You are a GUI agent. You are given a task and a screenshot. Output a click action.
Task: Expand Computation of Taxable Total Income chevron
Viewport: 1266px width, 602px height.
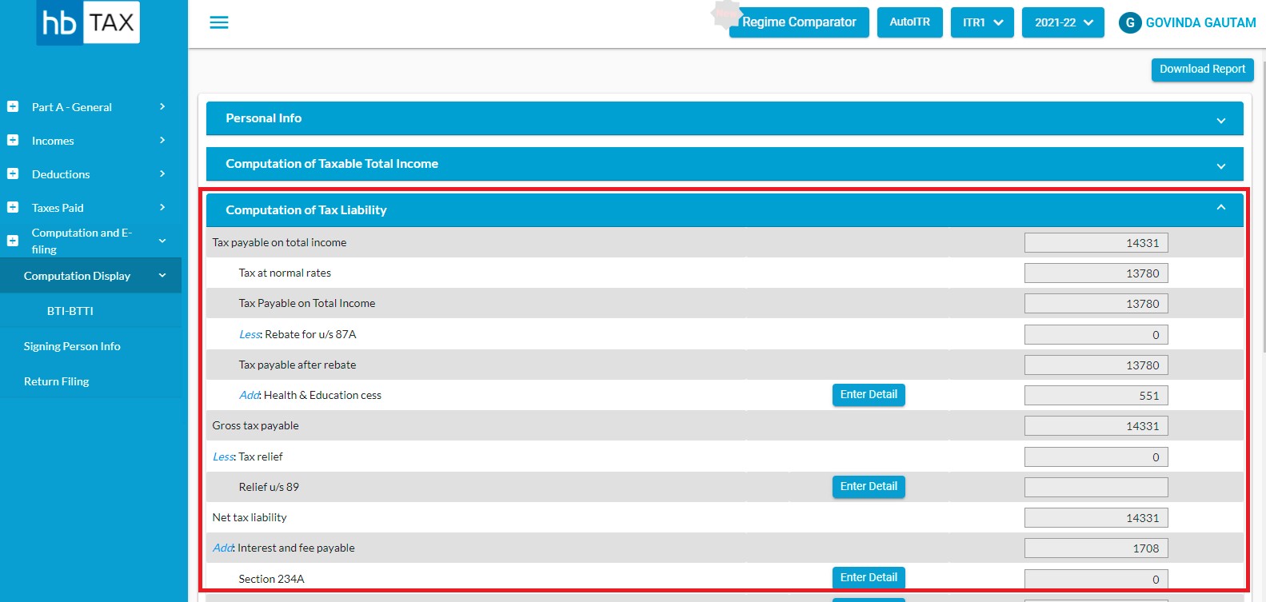click(1221, 166)
